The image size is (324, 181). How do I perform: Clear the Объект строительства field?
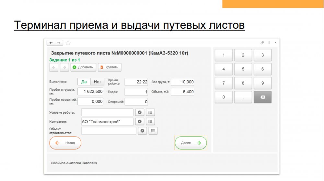pos(142,131)
